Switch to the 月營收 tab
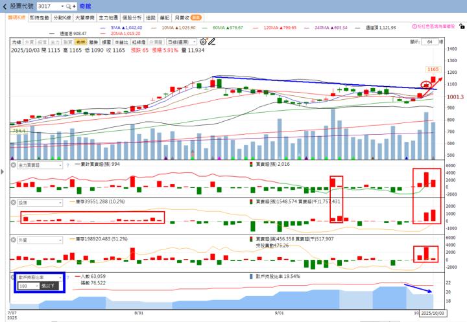 tap(188, 18)
